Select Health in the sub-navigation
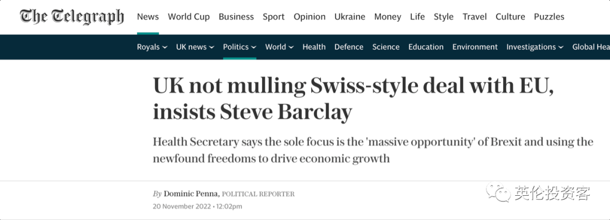The height and width of the screenshot is (220, 610). point(314,47)
